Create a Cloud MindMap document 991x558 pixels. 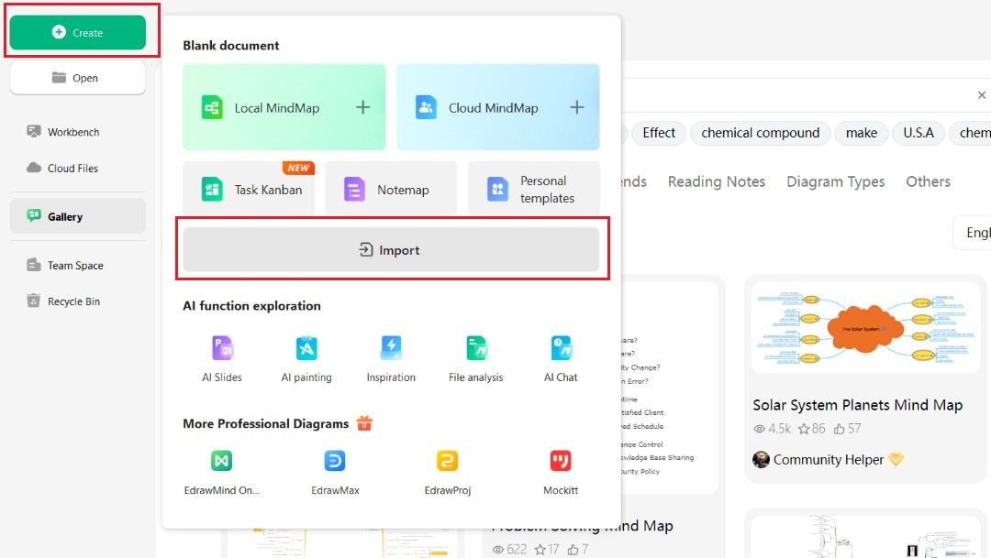tap(498, 106)
